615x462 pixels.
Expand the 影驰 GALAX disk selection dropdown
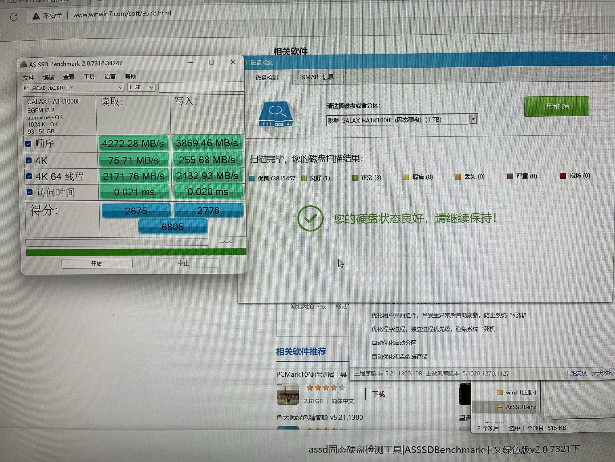point(473,120)
